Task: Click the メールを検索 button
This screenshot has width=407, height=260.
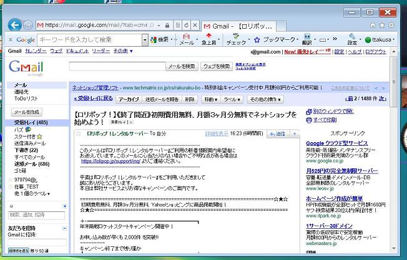Action: click(x=182, y=66)
